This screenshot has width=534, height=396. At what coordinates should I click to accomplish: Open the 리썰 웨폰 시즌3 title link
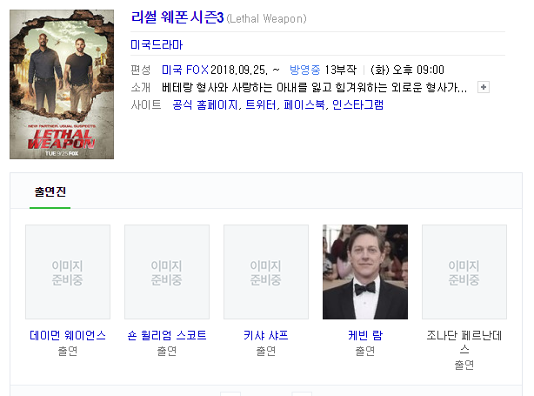tap(177, 17)
